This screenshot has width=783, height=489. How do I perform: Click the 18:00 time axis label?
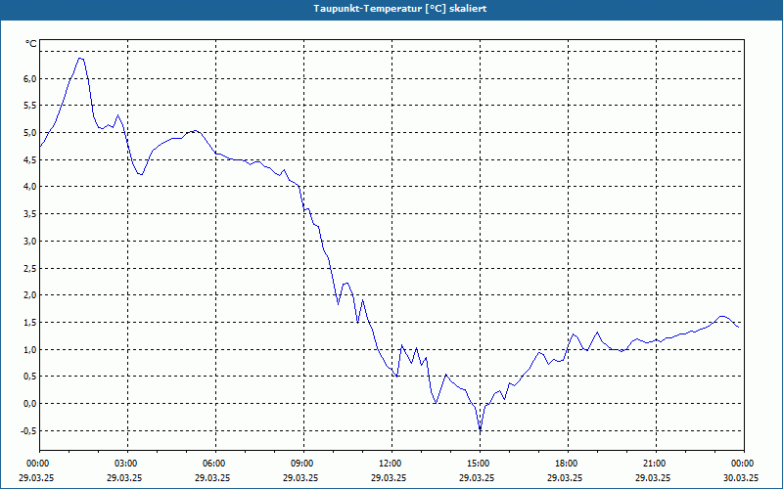(568, 464)
